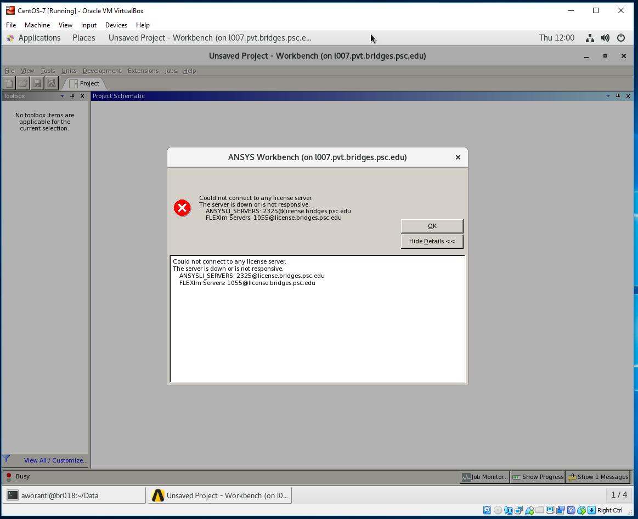Select the Project tab
Image resolution: width=638 pixels, height=519 pixels.
click(84, 83)
